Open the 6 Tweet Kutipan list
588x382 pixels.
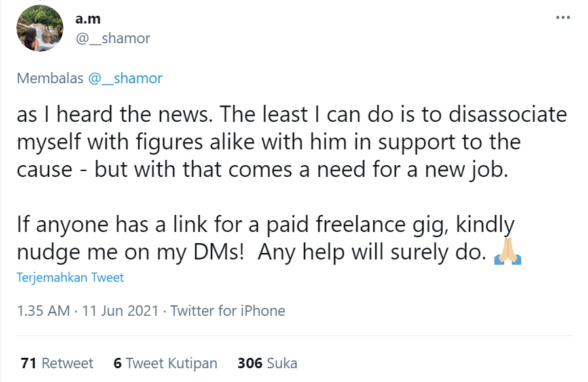click(165, 363)
